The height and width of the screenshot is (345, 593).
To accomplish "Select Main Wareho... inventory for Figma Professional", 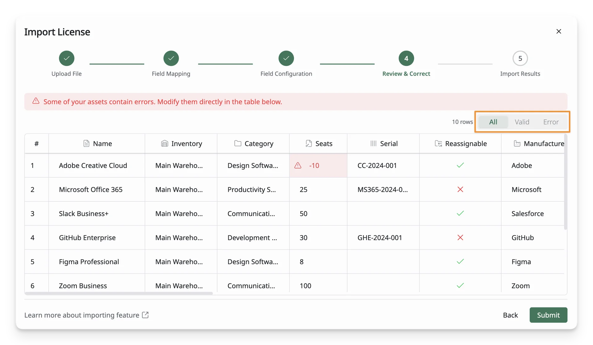I will [181, 262].
